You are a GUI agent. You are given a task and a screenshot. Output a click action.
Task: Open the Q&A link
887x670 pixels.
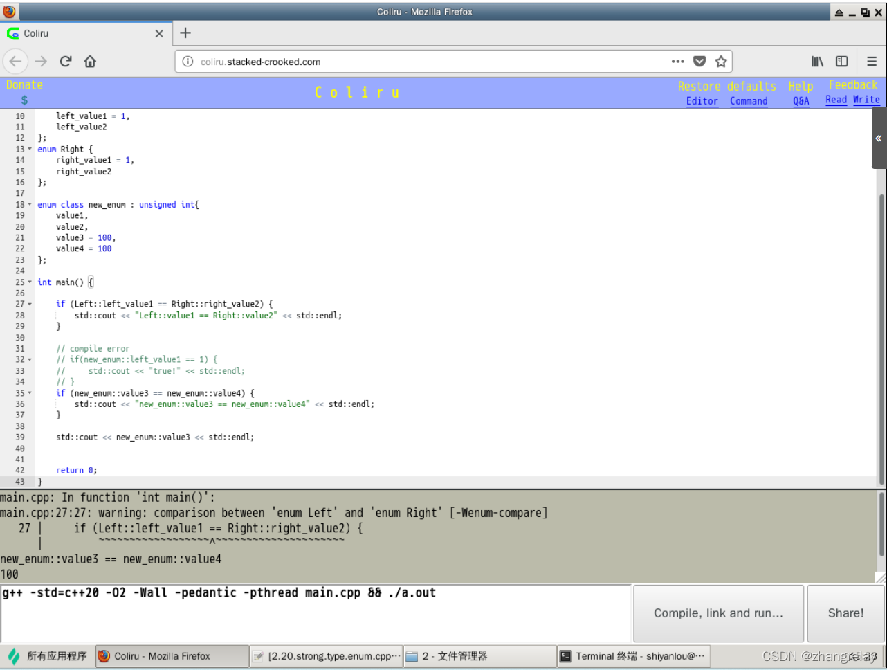801,101
